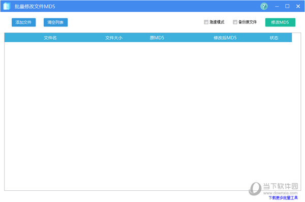Select the 修改后MD5 column header
Viewport: 305px width, 202px height.
click(x=225, y=38)
